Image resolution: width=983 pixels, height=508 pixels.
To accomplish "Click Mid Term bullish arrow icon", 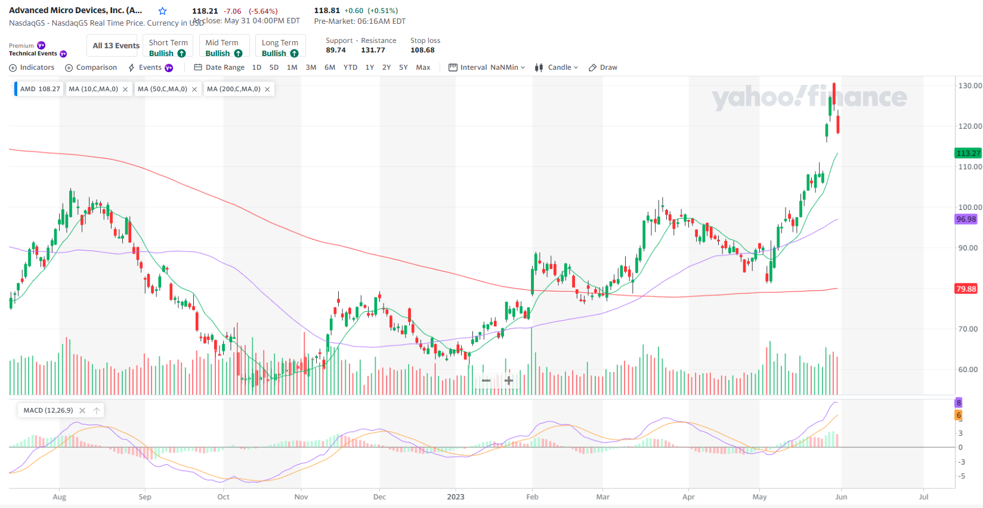I will click(238, 54).
